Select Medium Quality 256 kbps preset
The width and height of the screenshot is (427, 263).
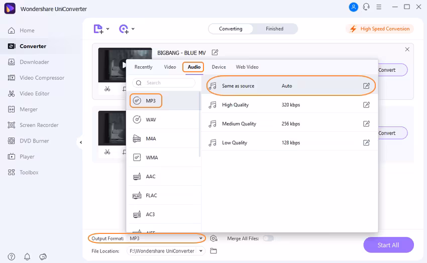[x=289, y=124]
